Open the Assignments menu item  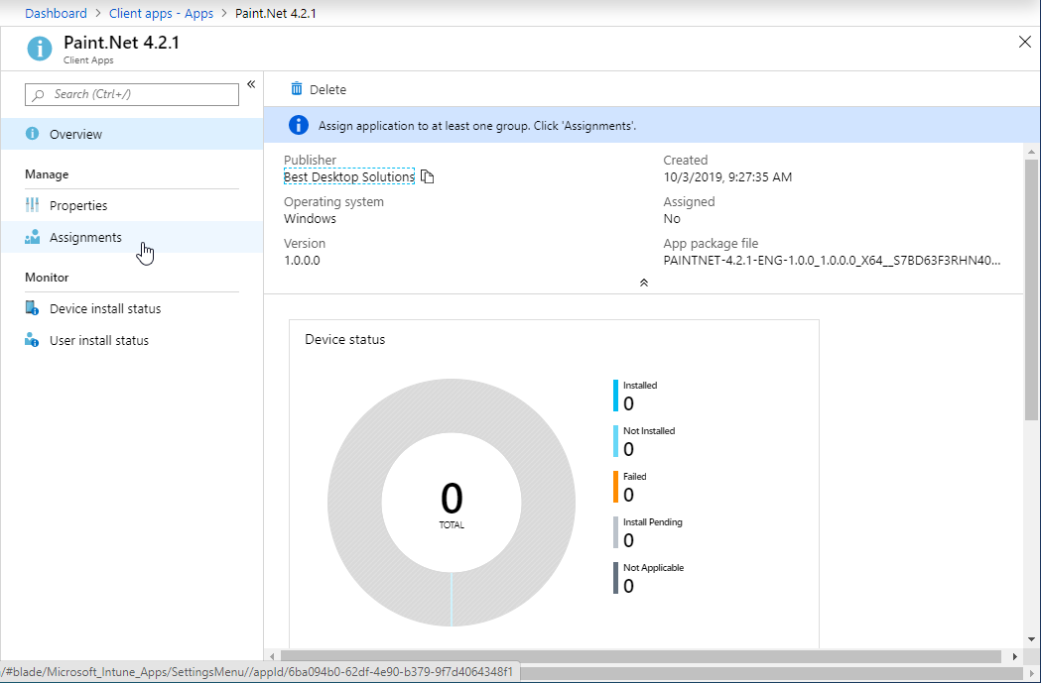[x=85, y=238]
